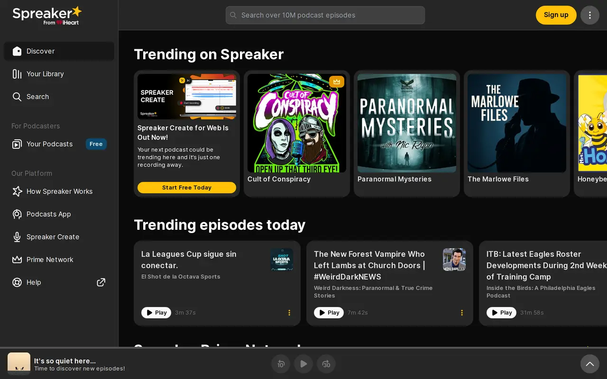The image size is (607, 379).
Task: Go to Search in the sidebar
Action: [59, 97]
